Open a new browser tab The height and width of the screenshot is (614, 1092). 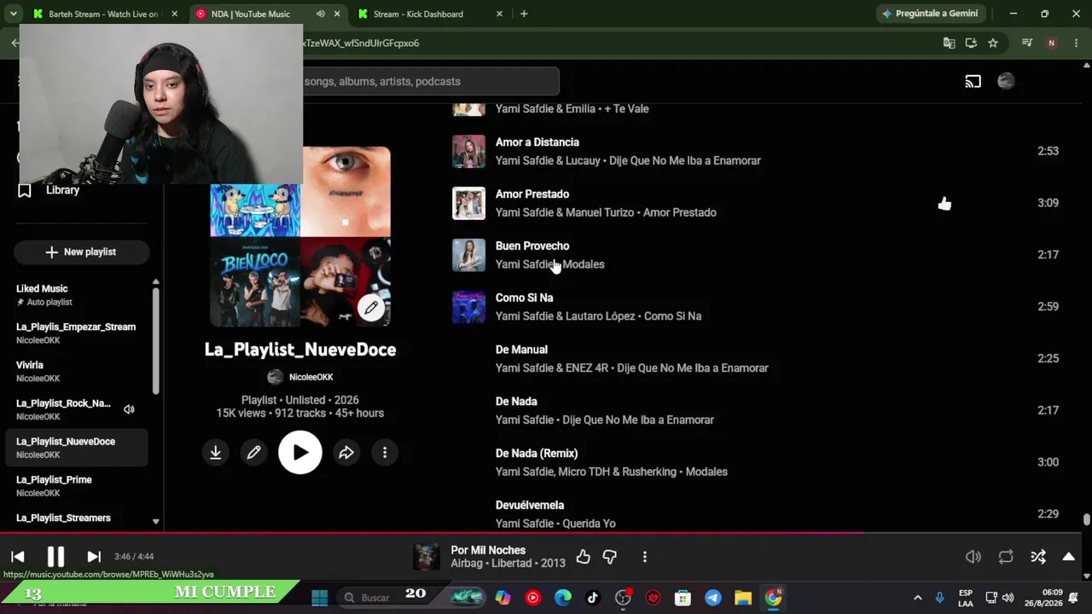(x=524, y=14)
